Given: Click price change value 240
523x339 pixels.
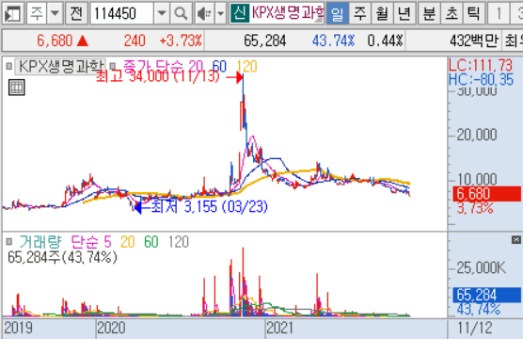Looking at the screenshot, I should 135,41.
